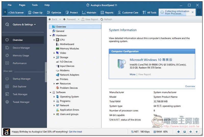
Task: Close the Collecting information tab
Action: coord(193,12)
